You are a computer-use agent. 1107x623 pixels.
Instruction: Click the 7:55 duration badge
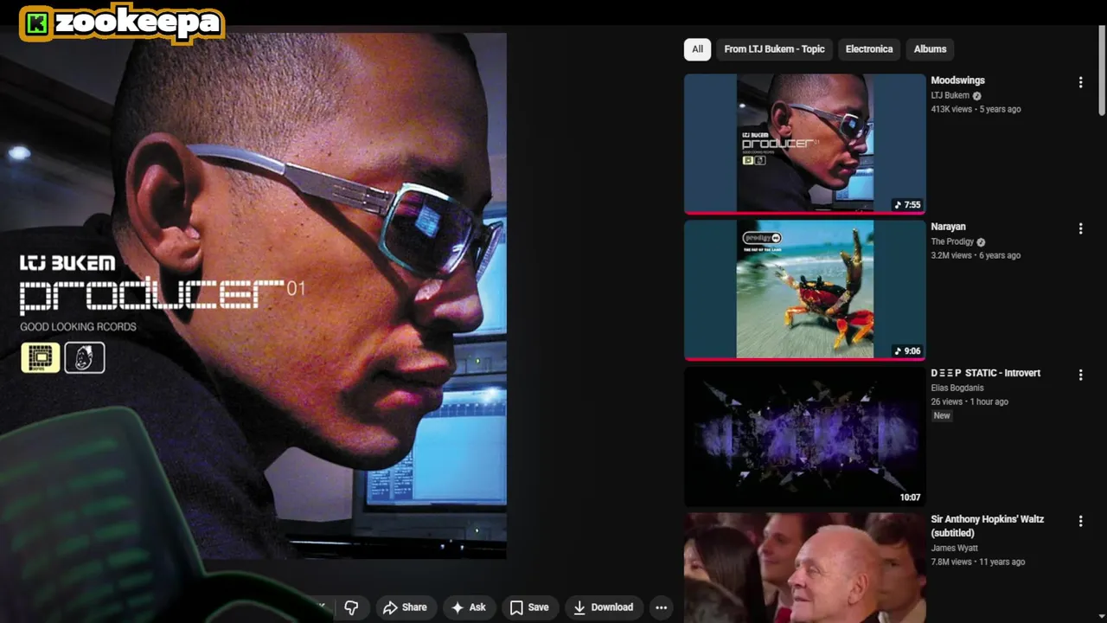[x=908, y=205]
